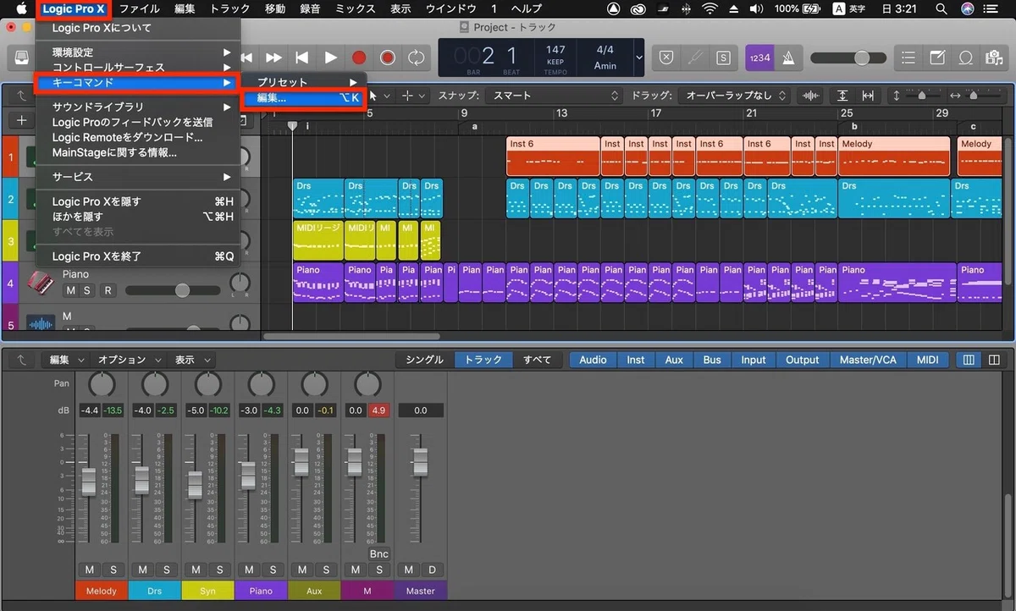Open the ファイル menu in menu bar
Viewport: 1016px width, 611px height.
pos(140,8)
